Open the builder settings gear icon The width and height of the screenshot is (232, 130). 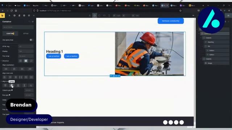tap(29, 16)
